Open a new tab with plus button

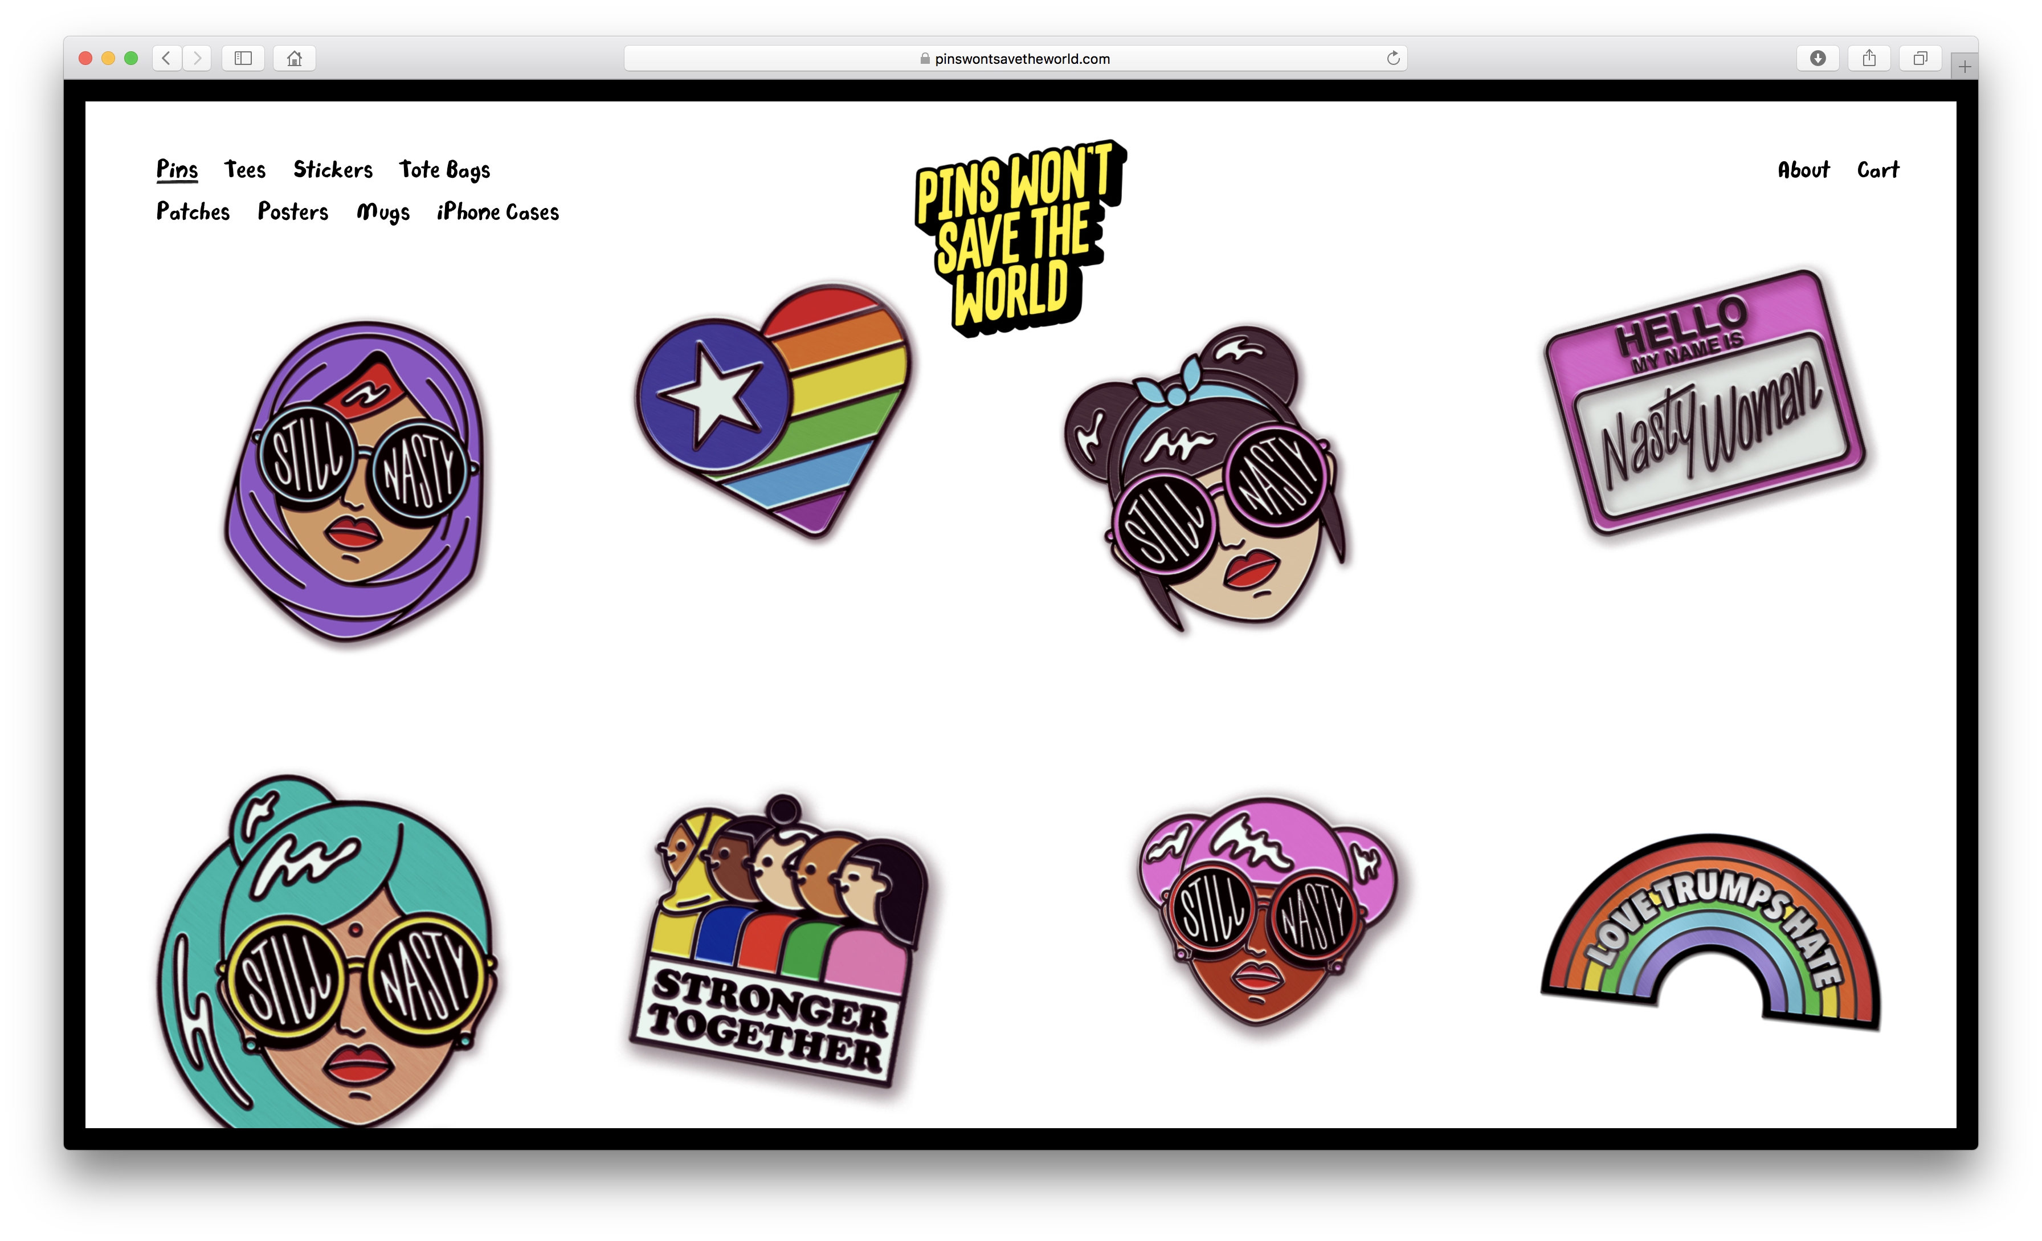[1964, 66]
